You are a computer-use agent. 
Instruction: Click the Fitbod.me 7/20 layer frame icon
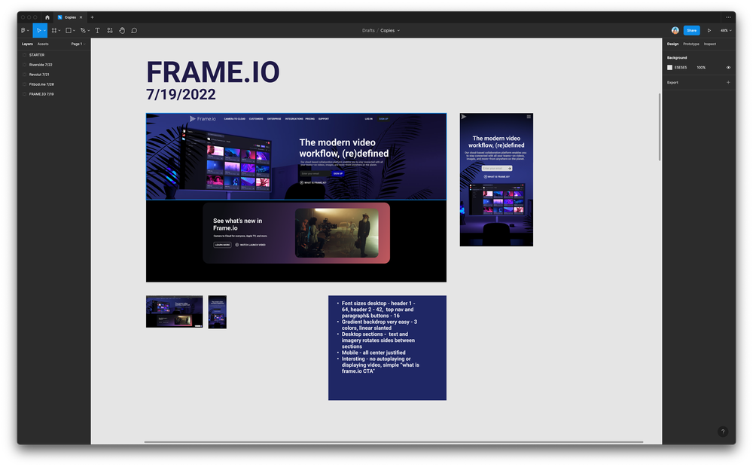25,84
